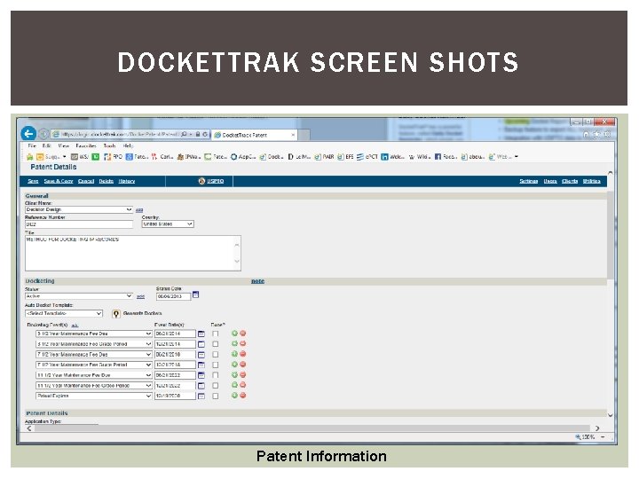The width and height of the screenshot is (639, 479).
Task: Remove the Patent Expires event row
Action: tap(243, 396)
